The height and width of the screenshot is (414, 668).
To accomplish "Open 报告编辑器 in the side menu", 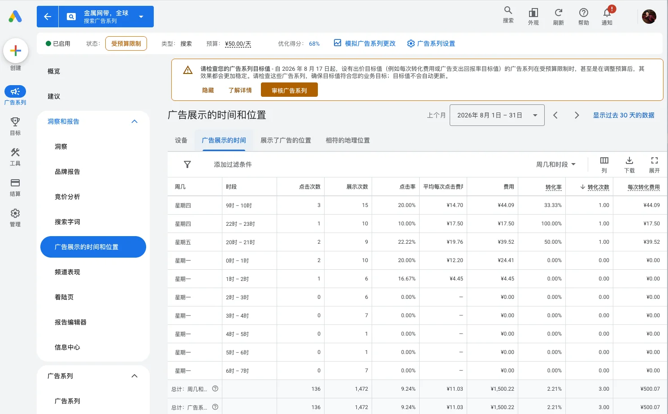I will 70,322.
